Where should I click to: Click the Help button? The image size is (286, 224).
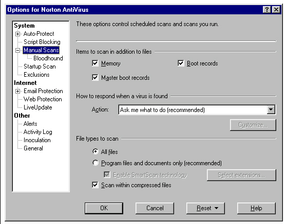coord(256,208)
